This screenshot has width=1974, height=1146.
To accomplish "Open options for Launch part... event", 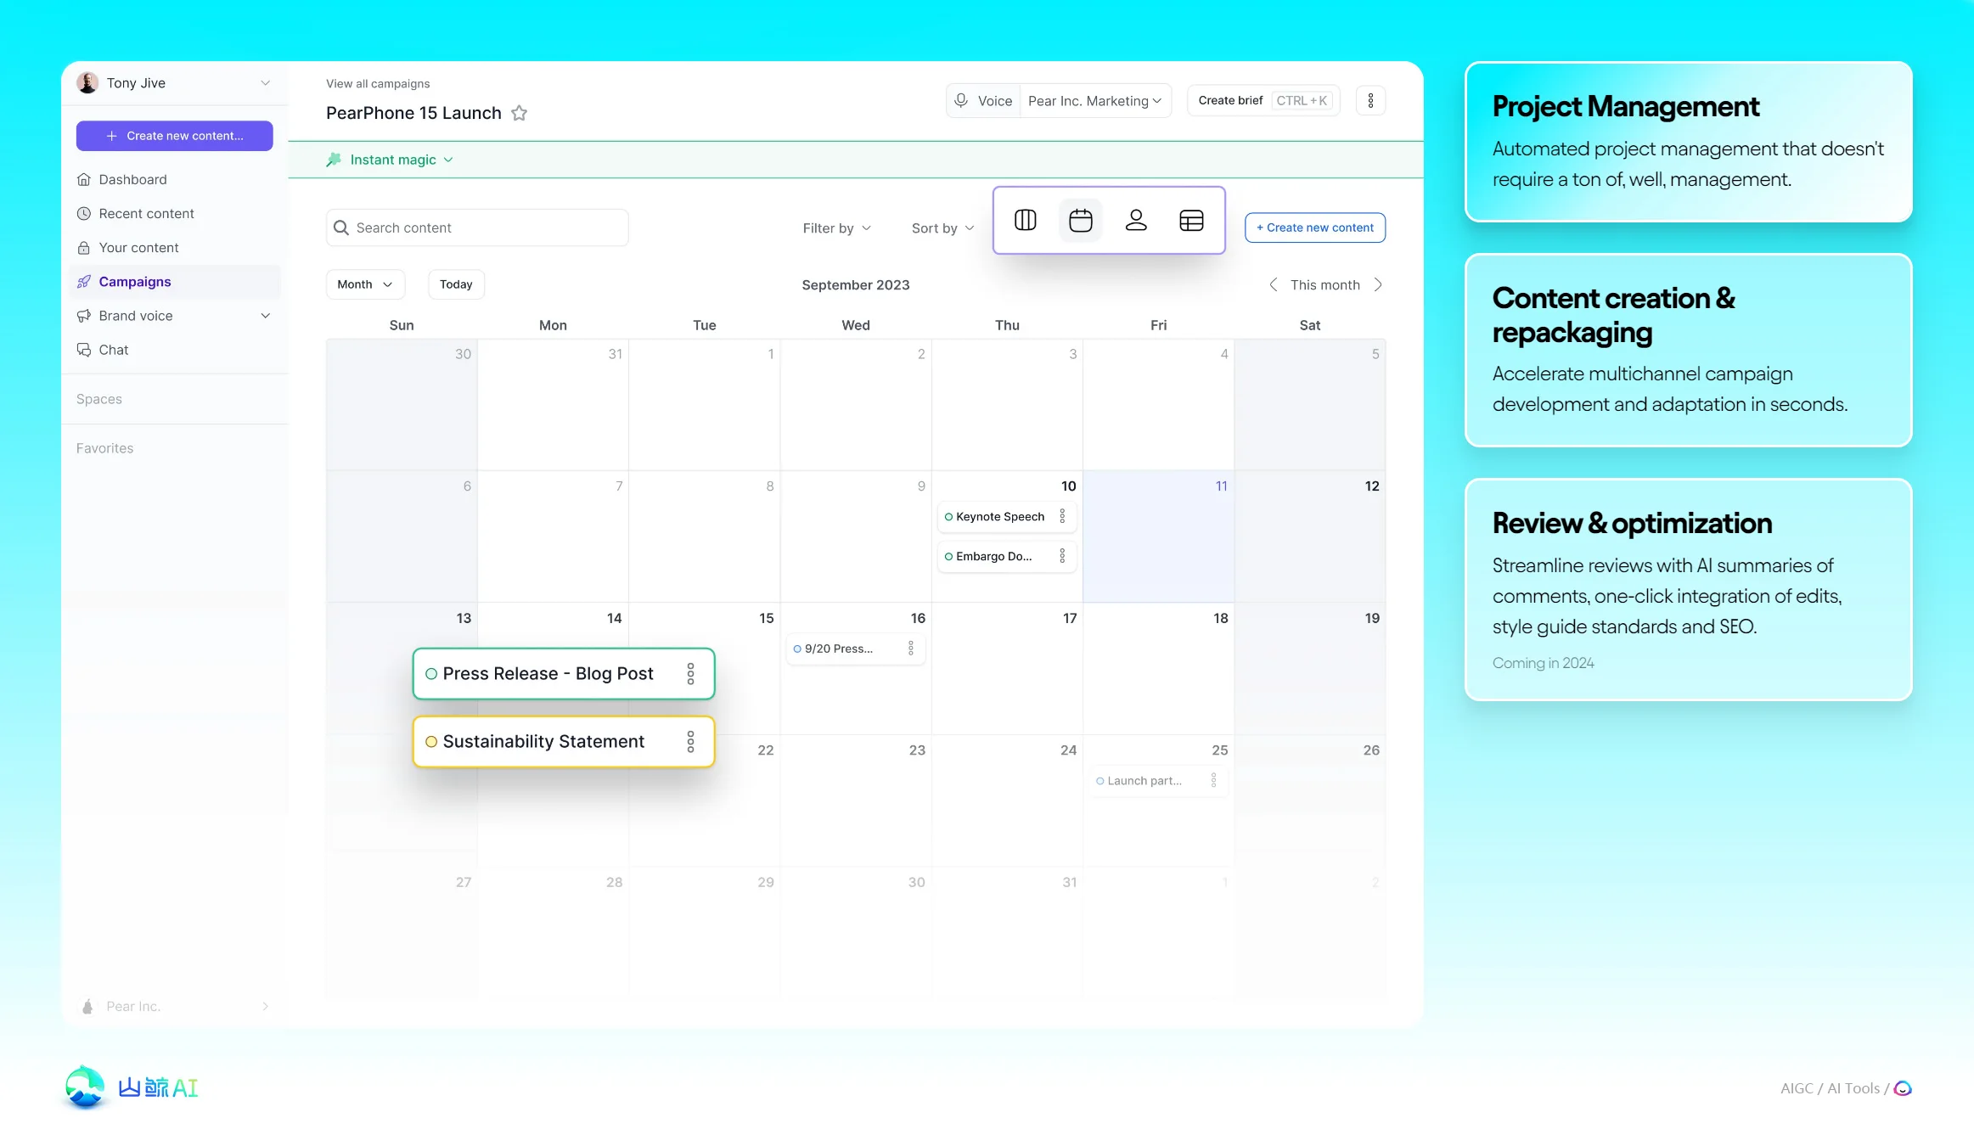I will 1213,780.
